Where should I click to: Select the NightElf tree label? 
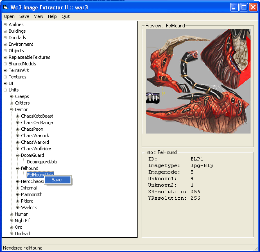click(x=23, y=221)
